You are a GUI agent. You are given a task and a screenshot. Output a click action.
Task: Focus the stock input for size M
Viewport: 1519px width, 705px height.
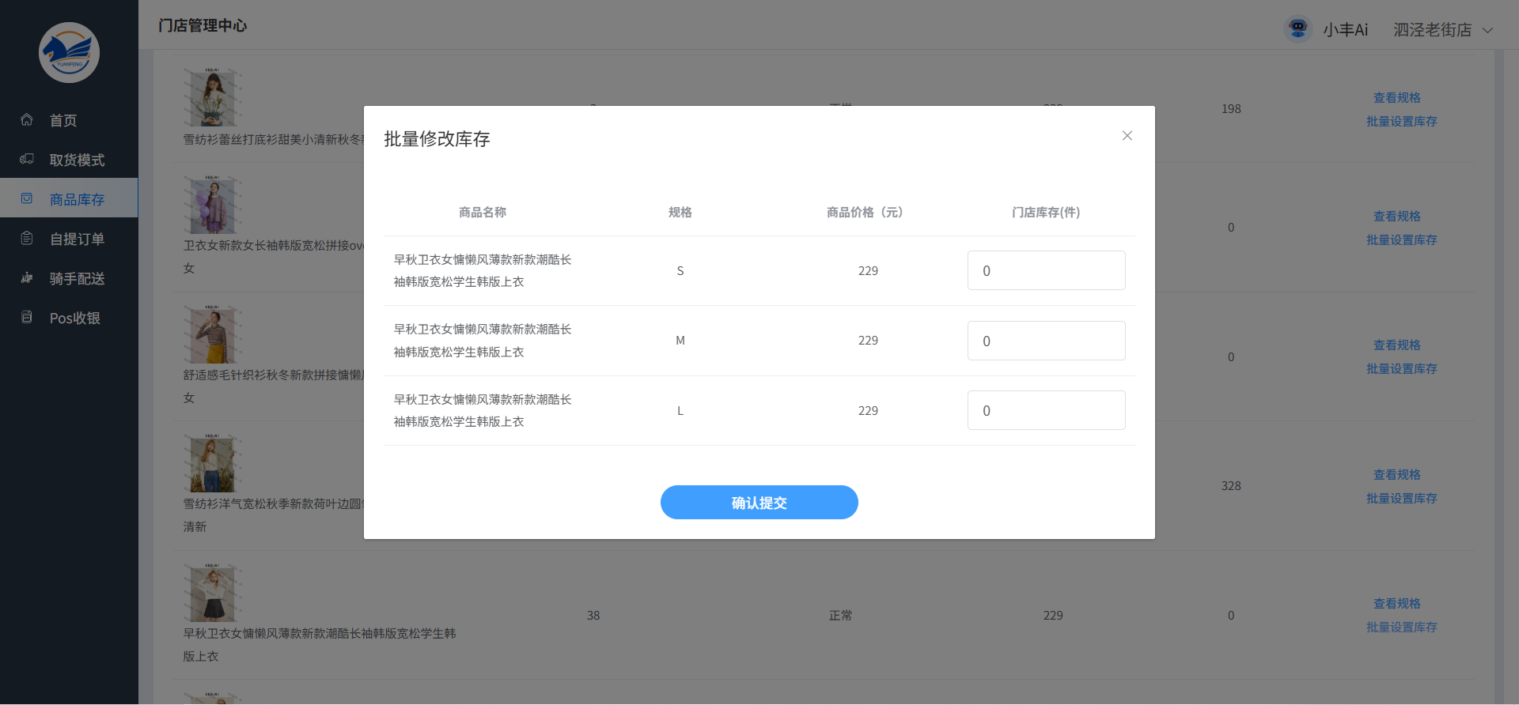1046,341
